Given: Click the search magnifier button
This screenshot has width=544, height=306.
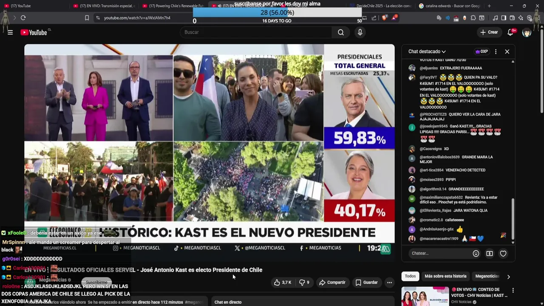Looking at the screenshot, I should tap(341, 32).
